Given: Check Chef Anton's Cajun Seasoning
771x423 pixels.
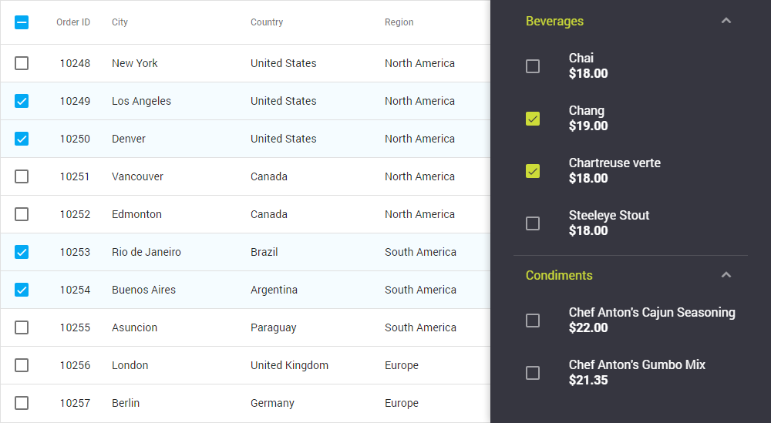Looking at the screenshot, I should pos(533,321).
